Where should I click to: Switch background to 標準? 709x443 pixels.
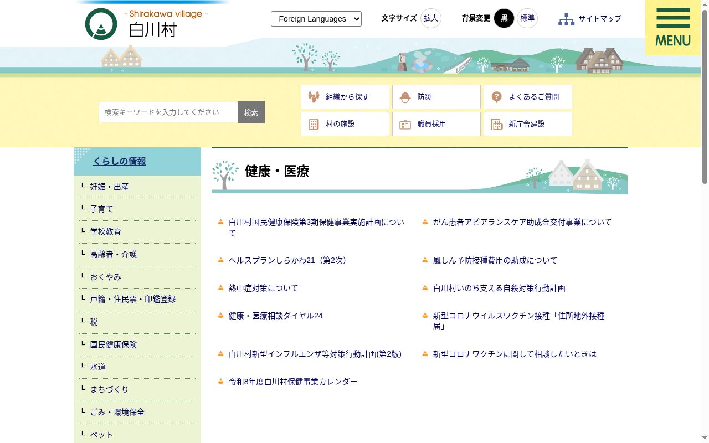click(x=527, y=18)
